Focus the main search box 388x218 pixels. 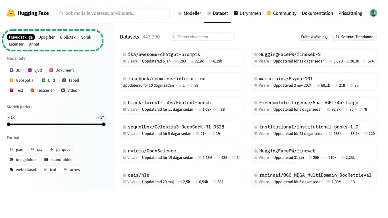[113, 13]
